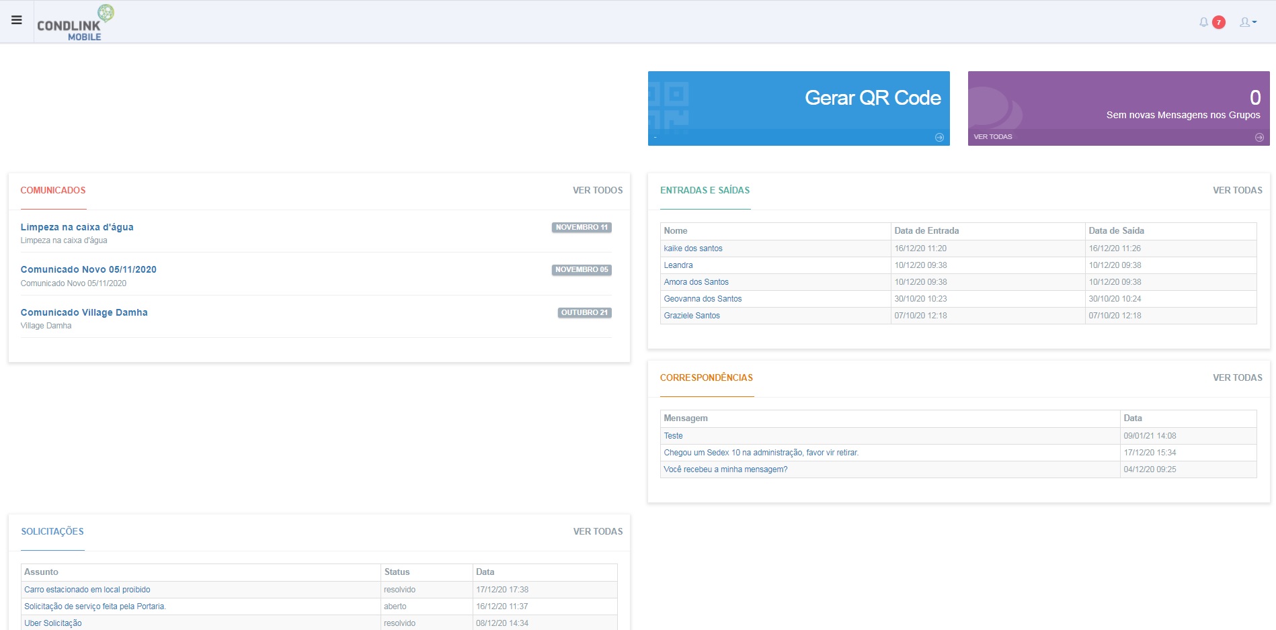Screen dimensions: 1276x630
Task: Open kaike dos santos entry
Action: (693, 249)
